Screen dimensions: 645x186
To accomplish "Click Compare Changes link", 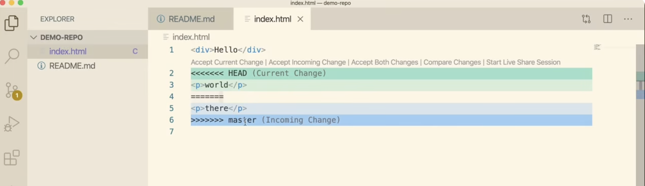I will tap(452, 62).
